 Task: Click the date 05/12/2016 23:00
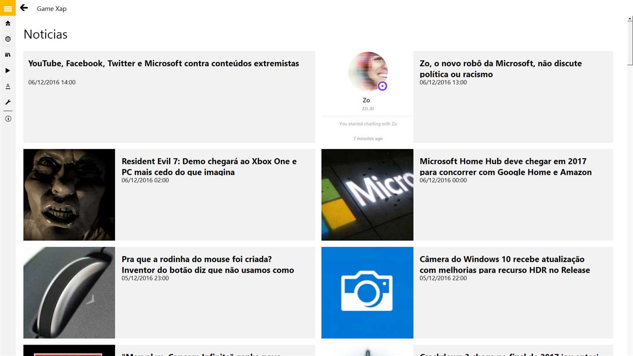pos(145,278)
